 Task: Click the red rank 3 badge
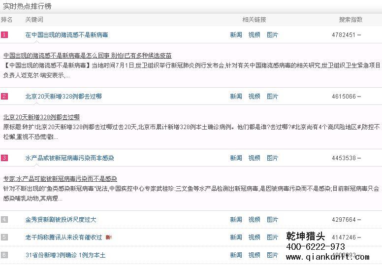click(4, 158)
